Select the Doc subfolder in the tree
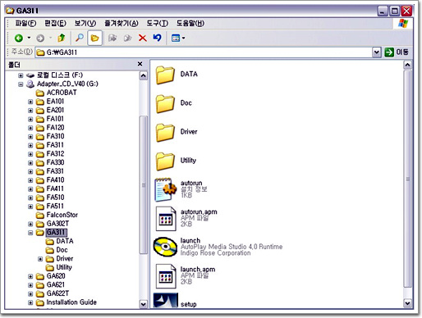This screenshot has width=422, height=318. [x=57, y=250]
